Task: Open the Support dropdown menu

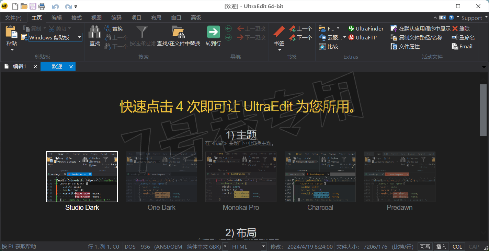Action: click(474, 18)
